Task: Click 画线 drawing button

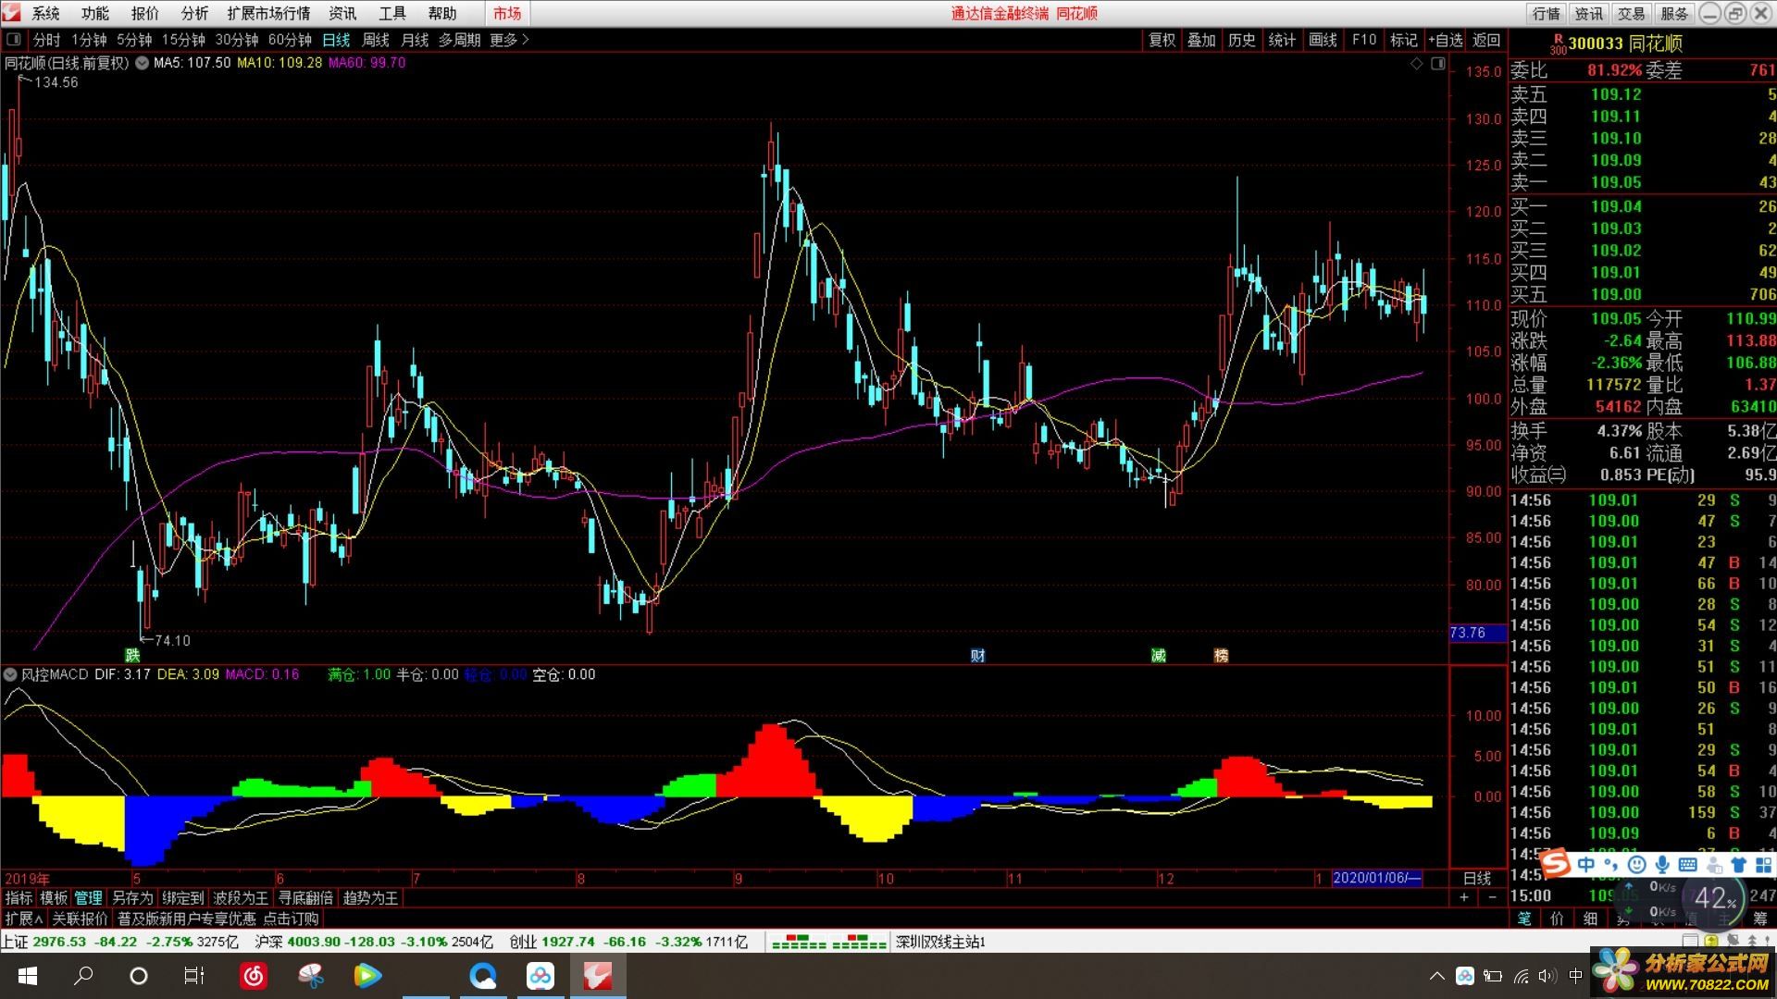Action: [x=1323, y=40]
